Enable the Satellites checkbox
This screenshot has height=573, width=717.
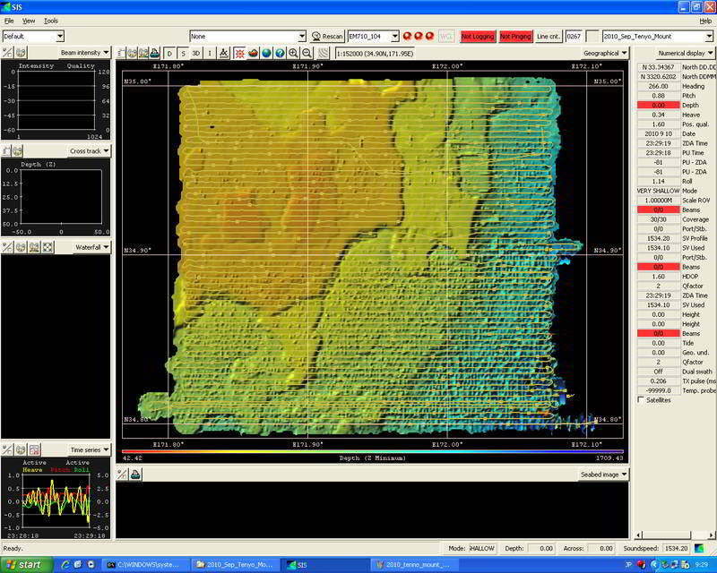coord(639,400)
